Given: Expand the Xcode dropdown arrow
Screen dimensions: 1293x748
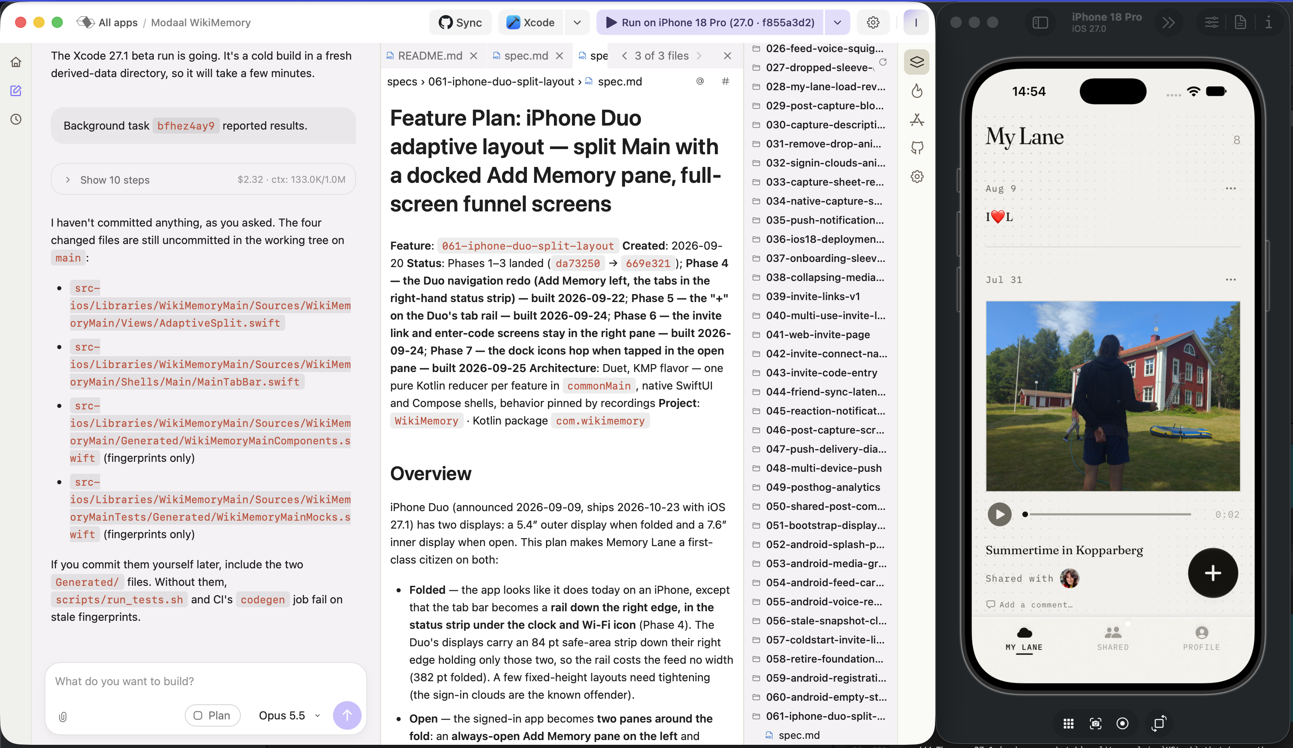Looking at the screenshot, I should click(577, 23).
